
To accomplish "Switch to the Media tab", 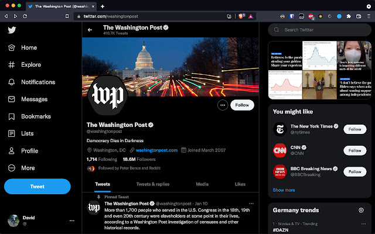I will (202, 184).
